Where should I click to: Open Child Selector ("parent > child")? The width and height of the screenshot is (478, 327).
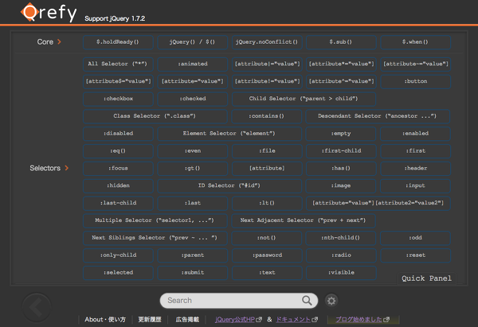click(x=304, y=99)
